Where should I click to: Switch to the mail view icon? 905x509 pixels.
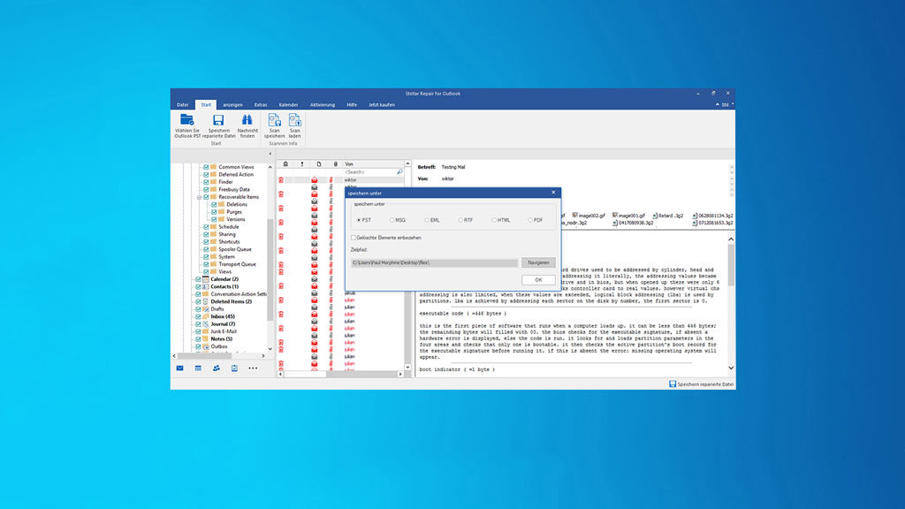(180, 368)
